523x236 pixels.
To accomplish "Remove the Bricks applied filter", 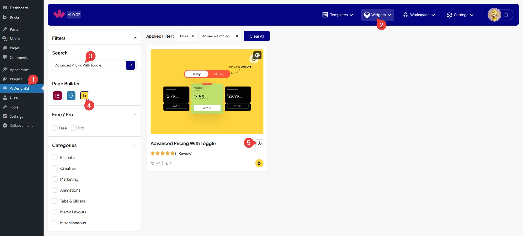I will (193, 36).
